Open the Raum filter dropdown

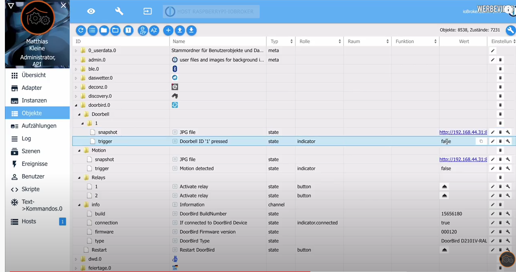click(x=368, y=41)
